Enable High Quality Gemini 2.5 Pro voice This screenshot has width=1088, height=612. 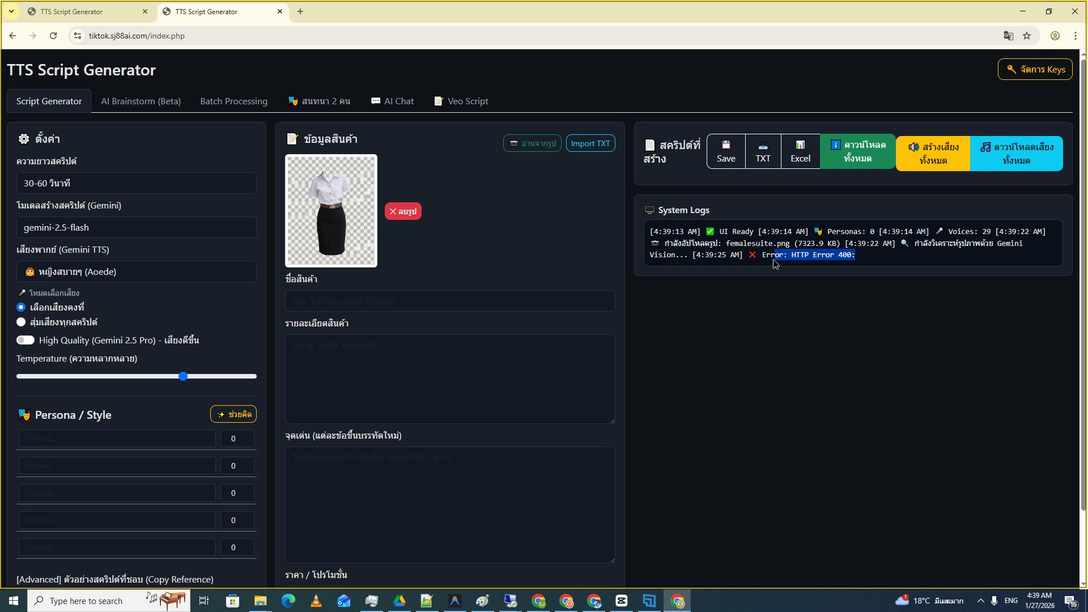coord(25,340)
